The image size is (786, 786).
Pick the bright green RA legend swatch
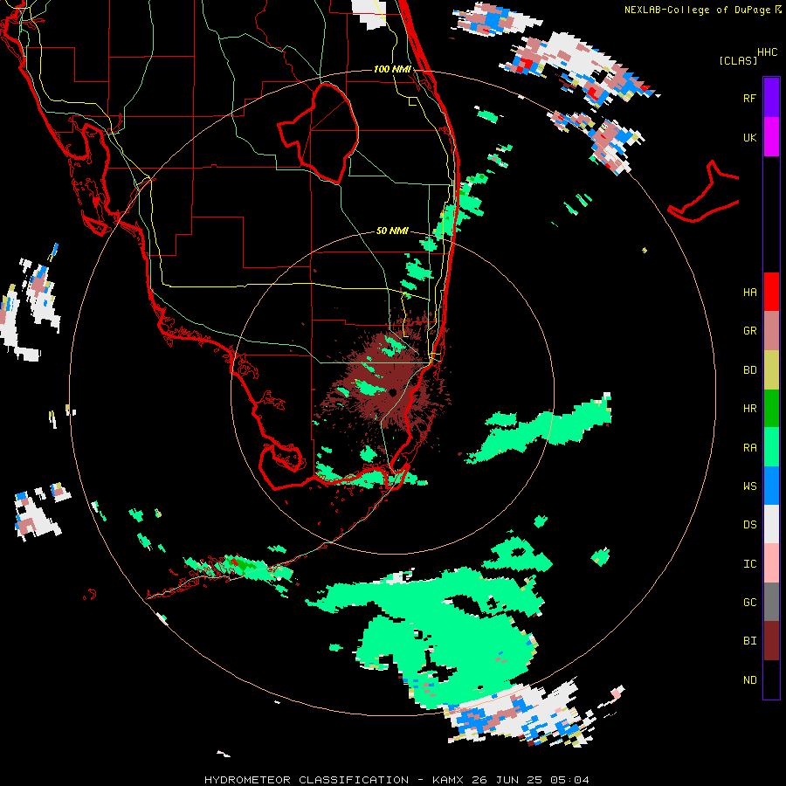(771, 447)
